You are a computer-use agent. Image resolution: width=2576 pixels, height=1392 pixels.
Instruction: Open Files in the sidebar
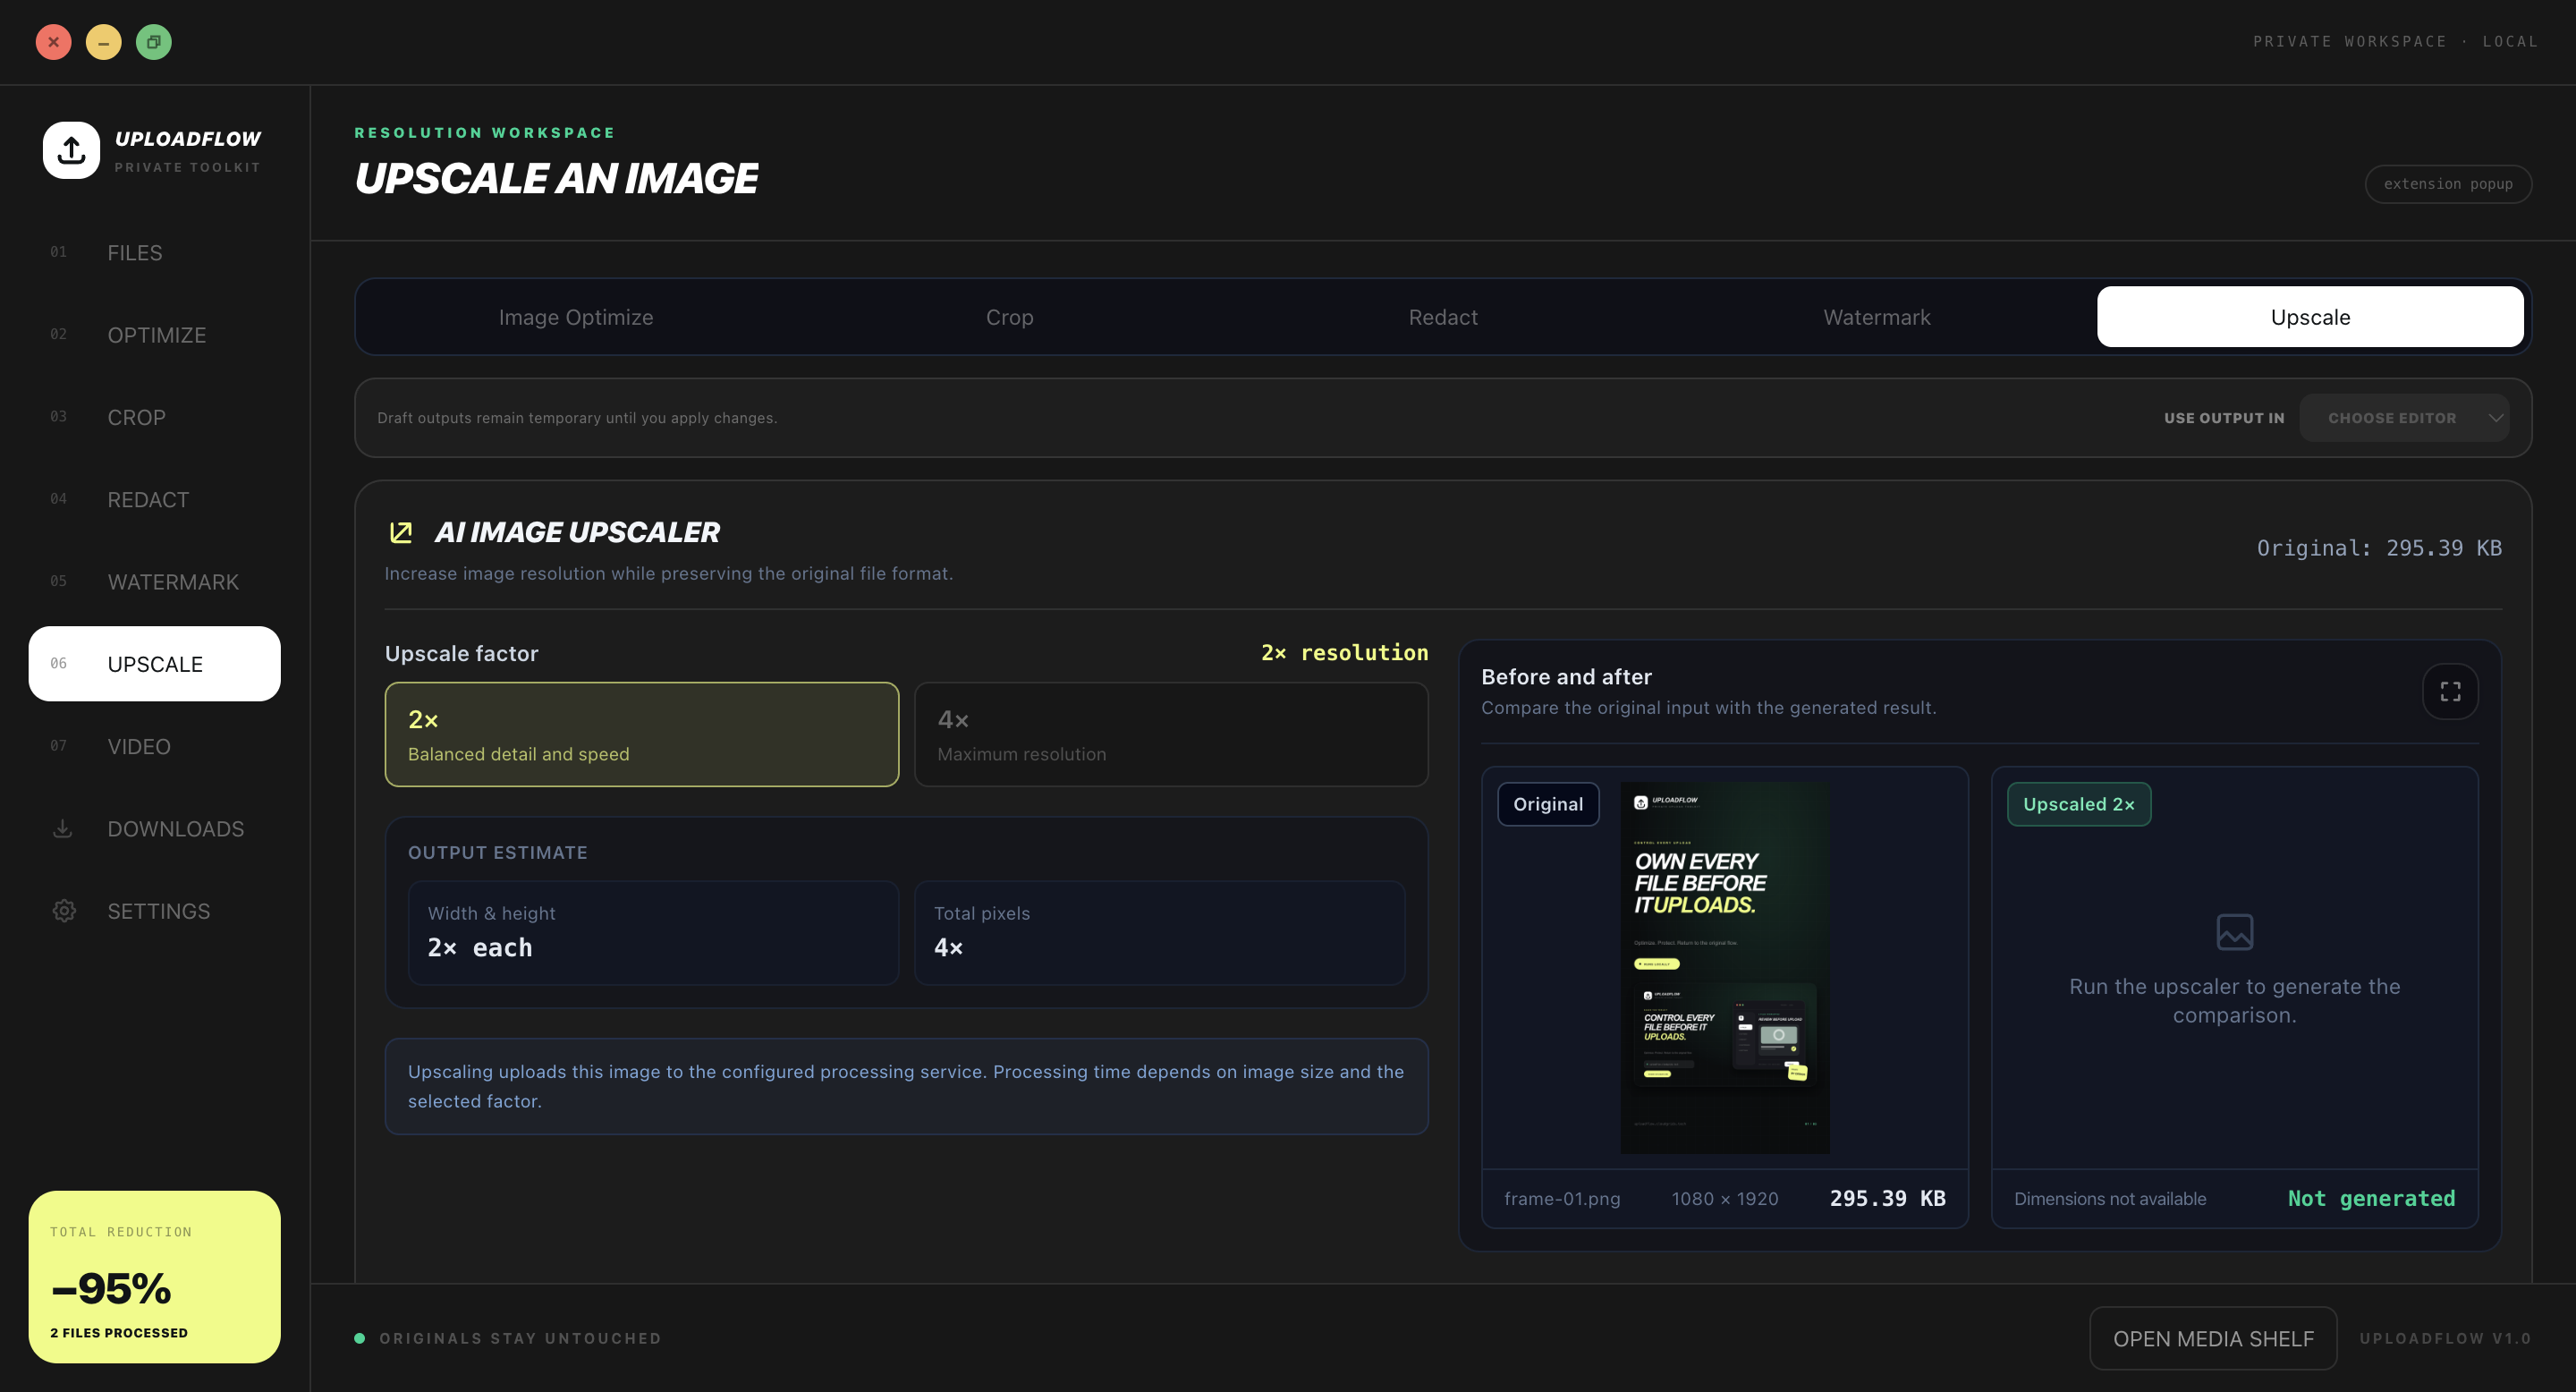click(x=155, y=253)
